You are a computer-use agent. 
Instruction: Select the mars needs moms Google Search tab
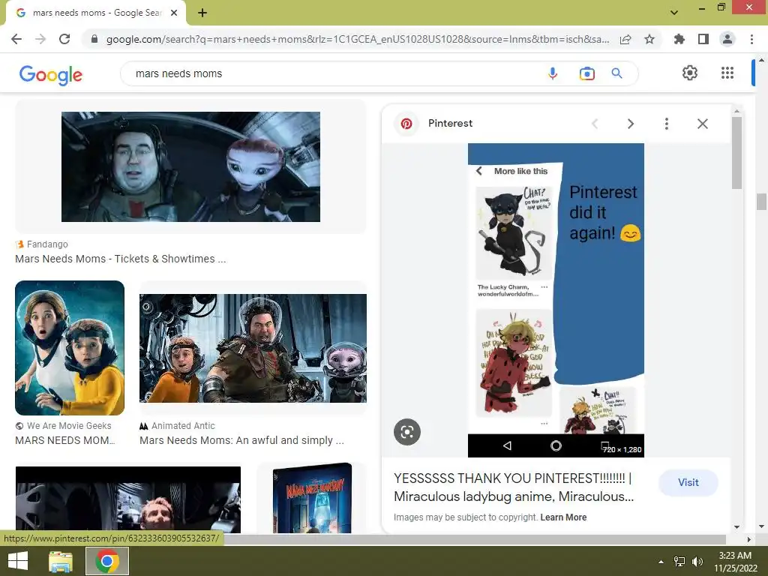point(96,13)
